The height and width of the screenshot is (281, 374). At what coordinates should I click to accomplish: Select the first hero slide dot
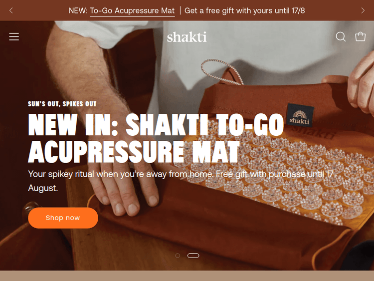(x=178, y=256)
